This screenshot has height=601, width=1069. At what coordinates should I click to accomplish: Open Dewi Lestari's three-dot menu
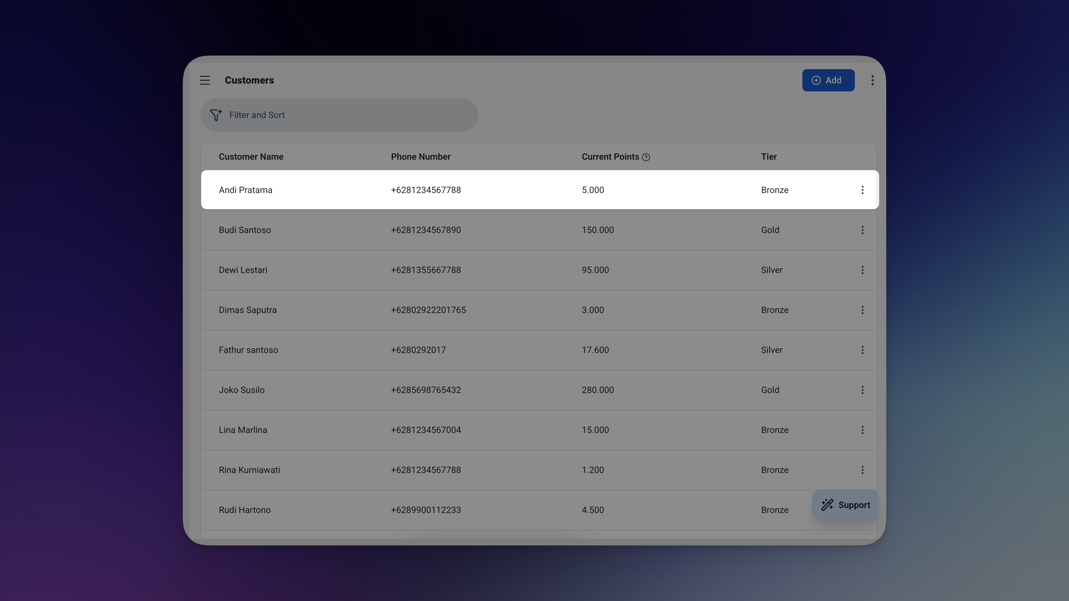862,270
